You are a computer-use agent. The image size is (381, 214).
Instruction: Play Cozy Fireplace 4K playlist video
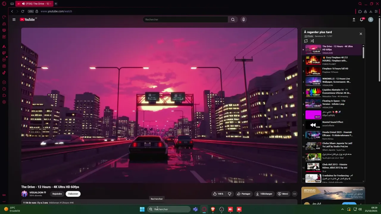(x=332, y=60)
